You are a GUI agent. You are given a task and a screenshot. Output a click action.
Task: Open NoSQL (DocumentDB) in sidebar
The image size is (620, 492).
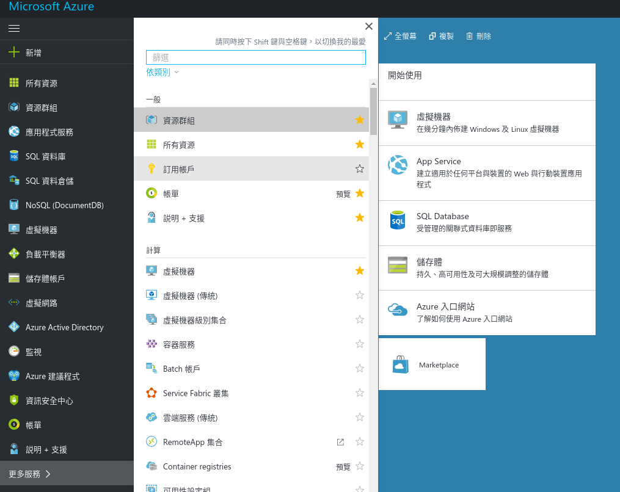click(67, 205)
